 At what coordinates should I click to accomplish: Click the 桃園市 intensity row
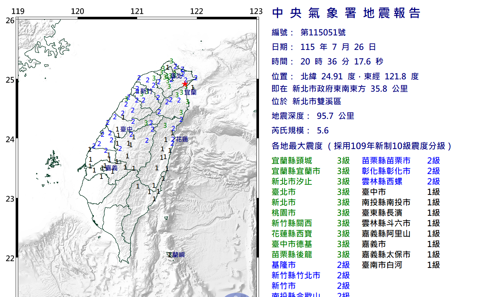click(x=311, y=213)
